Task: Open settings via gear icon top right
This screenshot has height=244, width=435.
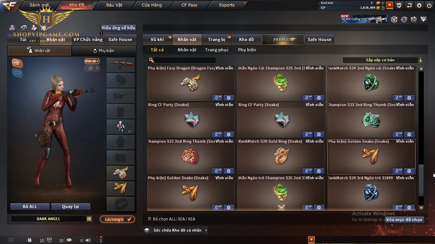Action: (x=419, y=5)
